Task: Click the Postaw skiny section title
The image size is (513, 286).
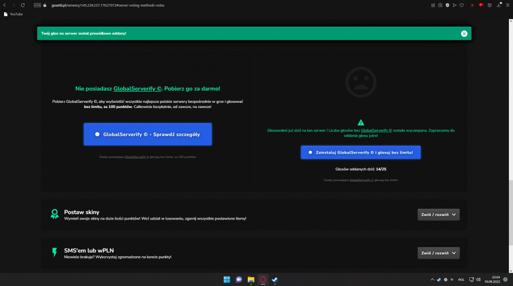Action: (82, 212)
